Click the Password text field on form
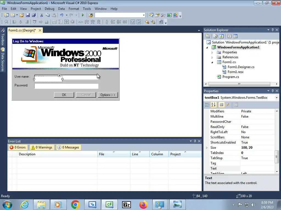The width and height of the screenshot is (281, 210). (66, 86)
